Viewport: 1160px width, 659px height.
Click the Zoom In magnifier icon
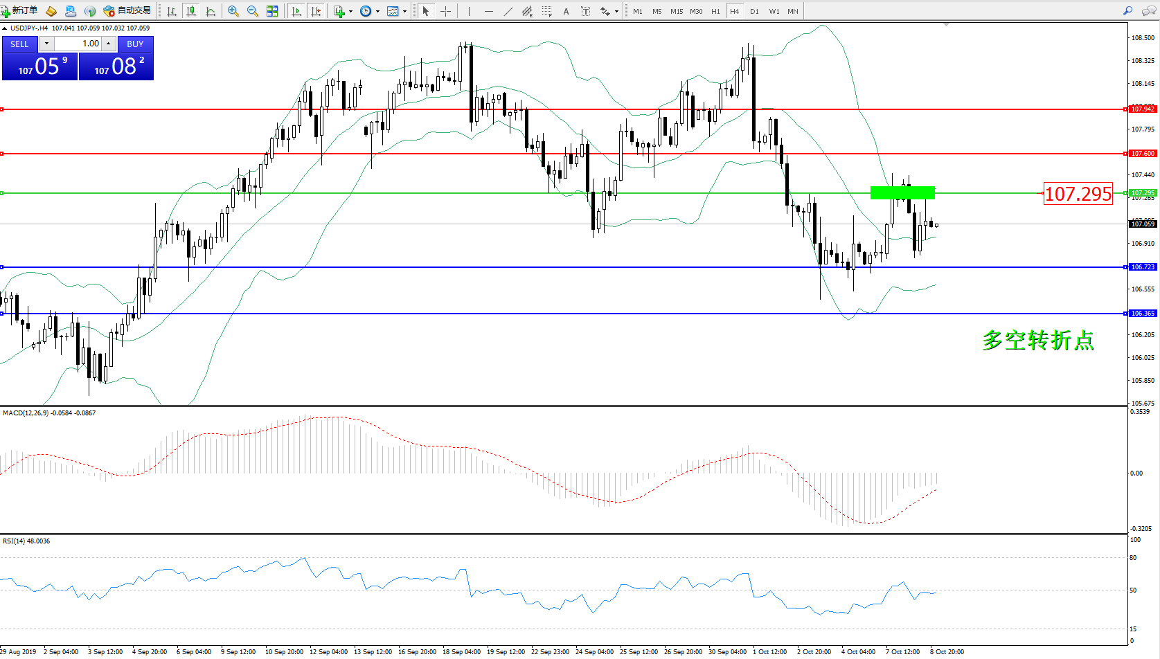click(x=233, y=11)
